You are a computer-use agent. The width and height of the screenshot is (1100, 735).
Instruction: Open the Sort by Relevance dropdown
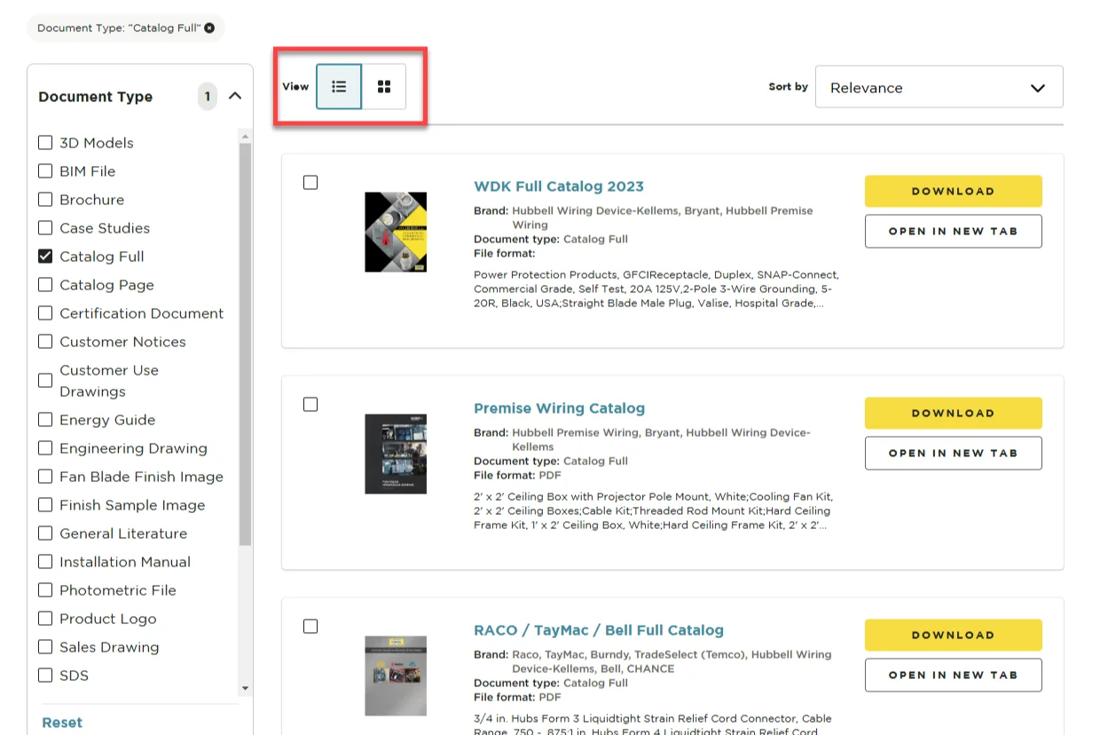click(x=939, y=87)
